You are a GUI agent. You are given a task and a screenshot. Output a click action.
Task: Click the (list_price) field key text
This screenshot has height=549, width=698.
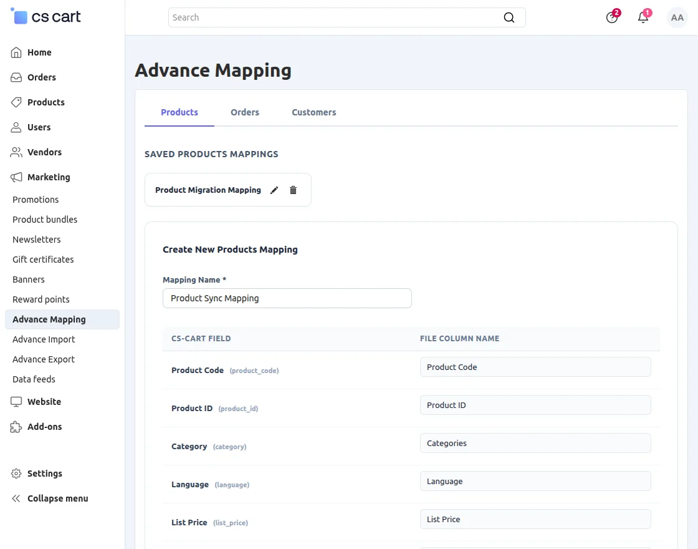tap(231, 523)
